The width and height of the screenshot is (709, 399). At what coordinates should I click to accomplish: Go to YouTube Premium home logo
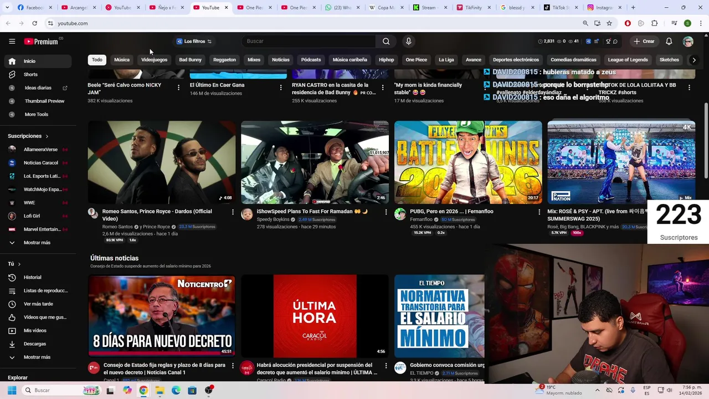click(x=42, y=42)
